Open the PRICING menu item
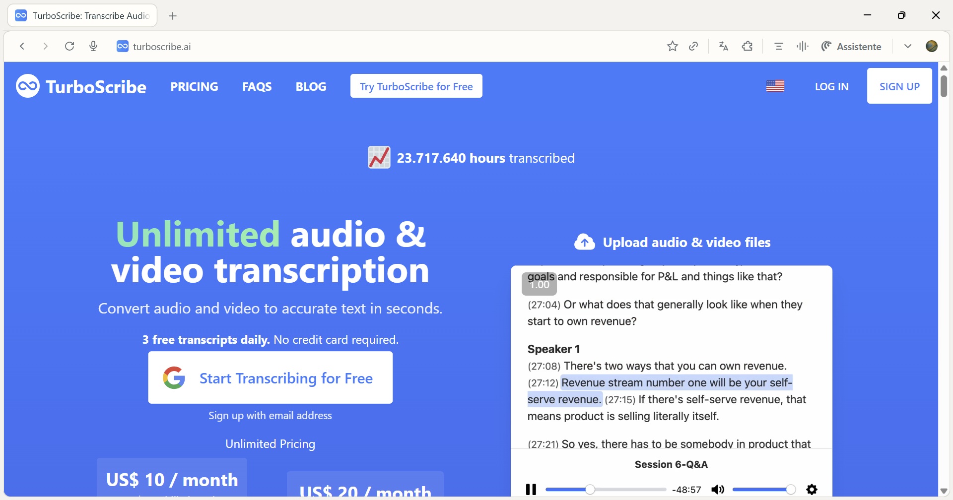The width and height of the screenshot is (953, 500). coord(194,86)
